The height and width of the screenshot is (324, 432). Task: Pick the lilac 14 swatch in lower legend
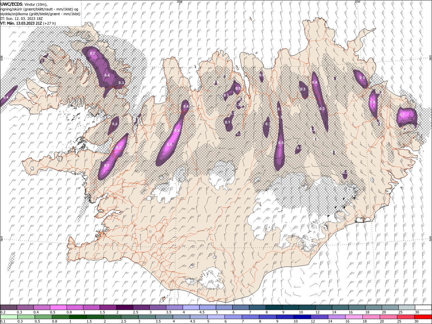pyautogui.click(x=336, y=317)
